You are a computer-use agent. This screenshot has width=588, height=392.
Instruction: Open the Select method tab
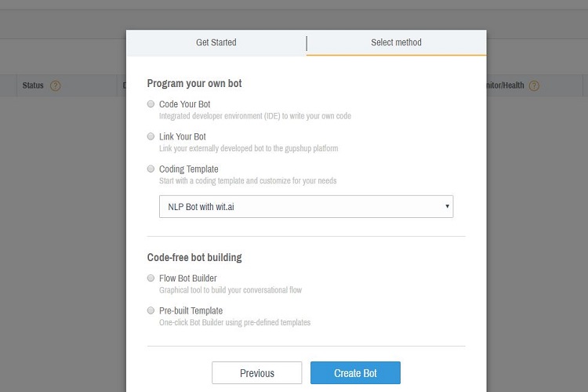pos(397,42)
